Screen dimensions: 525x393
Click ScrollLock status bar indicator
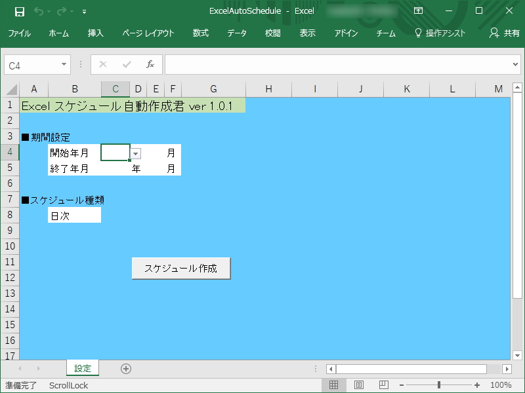(69, 385)
